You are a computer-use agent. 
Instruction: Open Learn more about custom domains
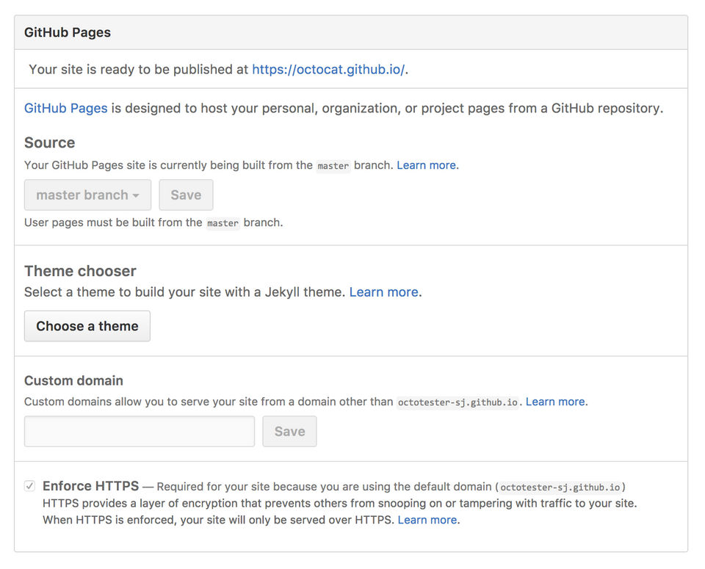pos(555,402)
